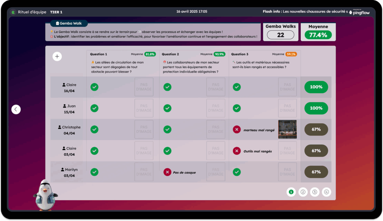The width and height of the screenshot is (383, 221).
Task: Jump to page 4 of results
Action: coord(327,192)
